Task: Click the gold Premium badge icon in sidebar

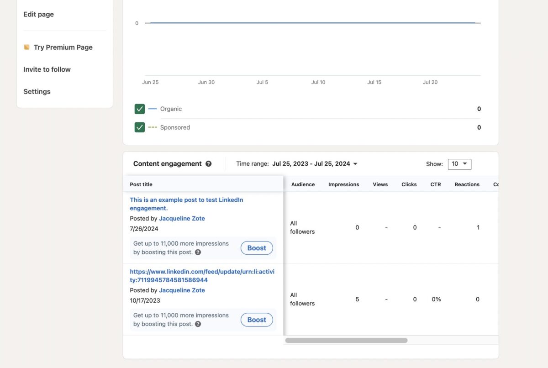Action: coord(26,47)
